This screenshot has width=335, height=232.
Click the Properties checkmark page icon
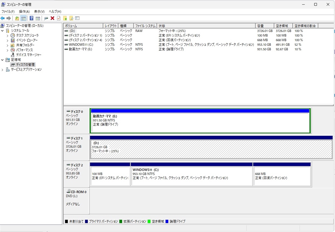click(59, 18)
